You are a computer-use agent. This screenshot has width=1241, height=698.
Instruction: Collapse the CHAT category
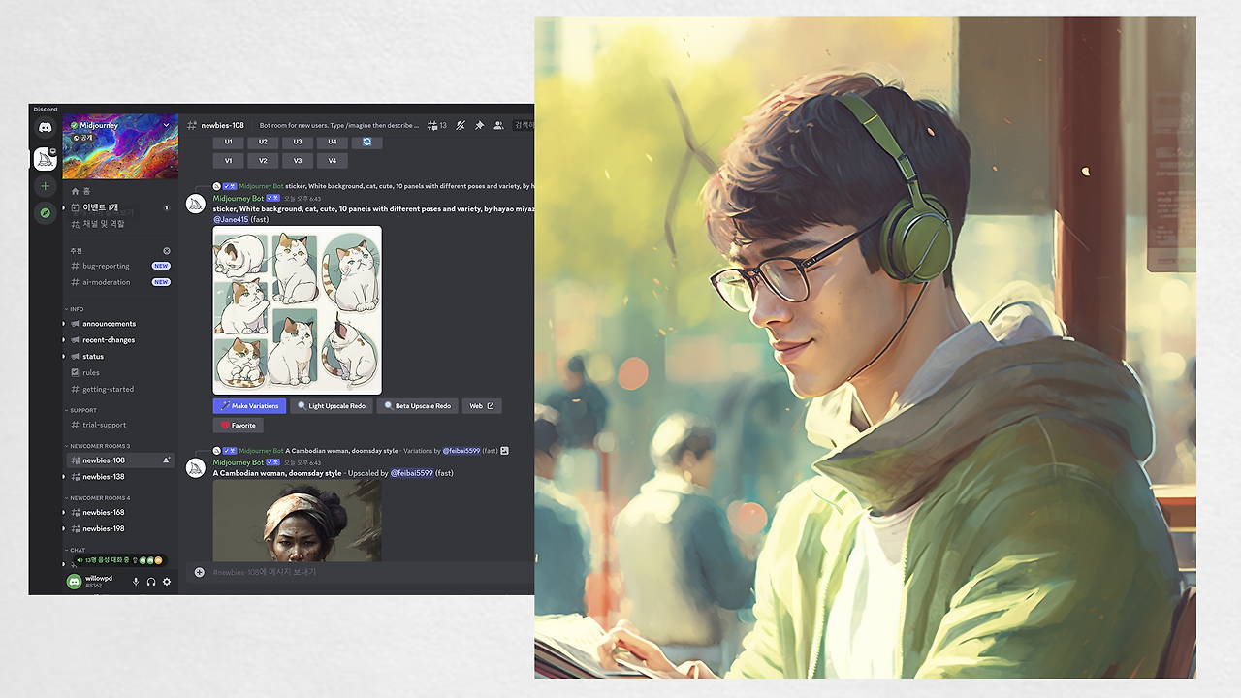[x=75, y=550]
